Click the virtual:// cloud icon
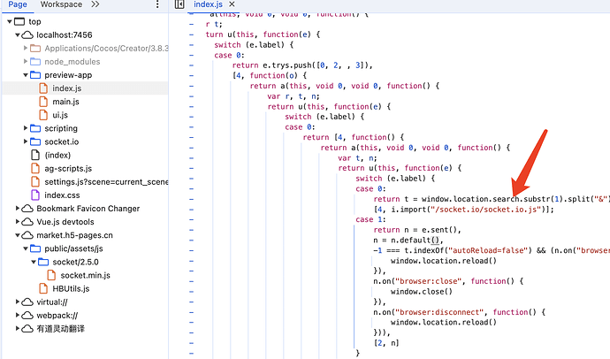Screen dimensions: 610x359 (27, 302)
